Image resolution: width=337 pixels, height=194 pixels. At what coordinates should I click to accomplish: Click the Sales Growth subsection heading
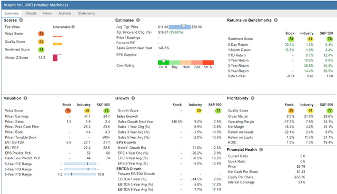pyautogui.click(x=127, y=116)
